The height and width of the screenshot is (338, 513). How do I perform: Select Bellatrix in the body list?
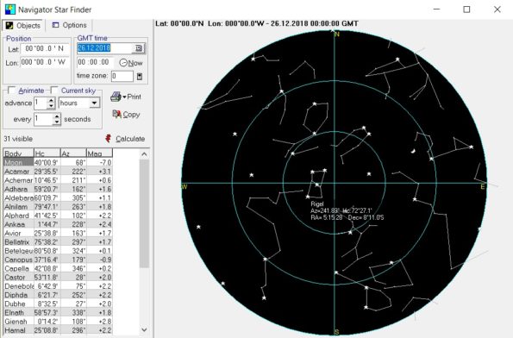coord(58,241)
